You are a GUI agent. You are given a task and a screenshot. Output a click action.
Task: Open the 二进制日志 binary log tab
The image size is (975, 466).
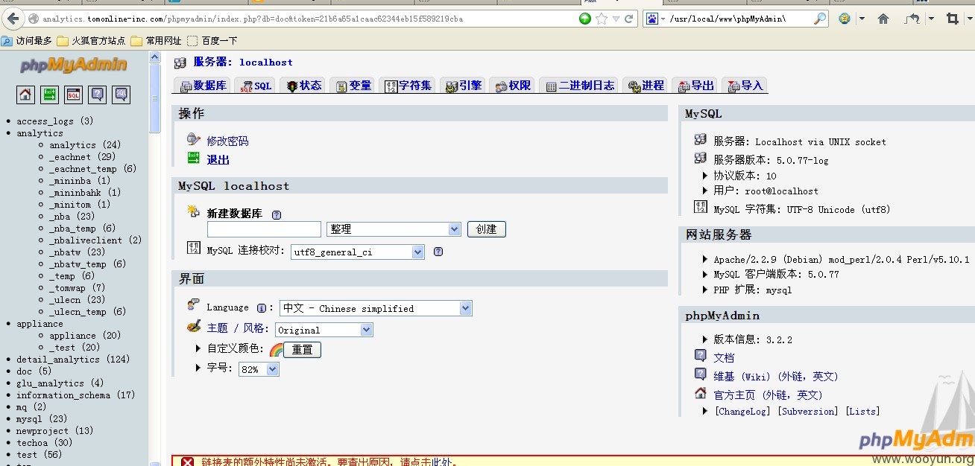click(579, 86)
